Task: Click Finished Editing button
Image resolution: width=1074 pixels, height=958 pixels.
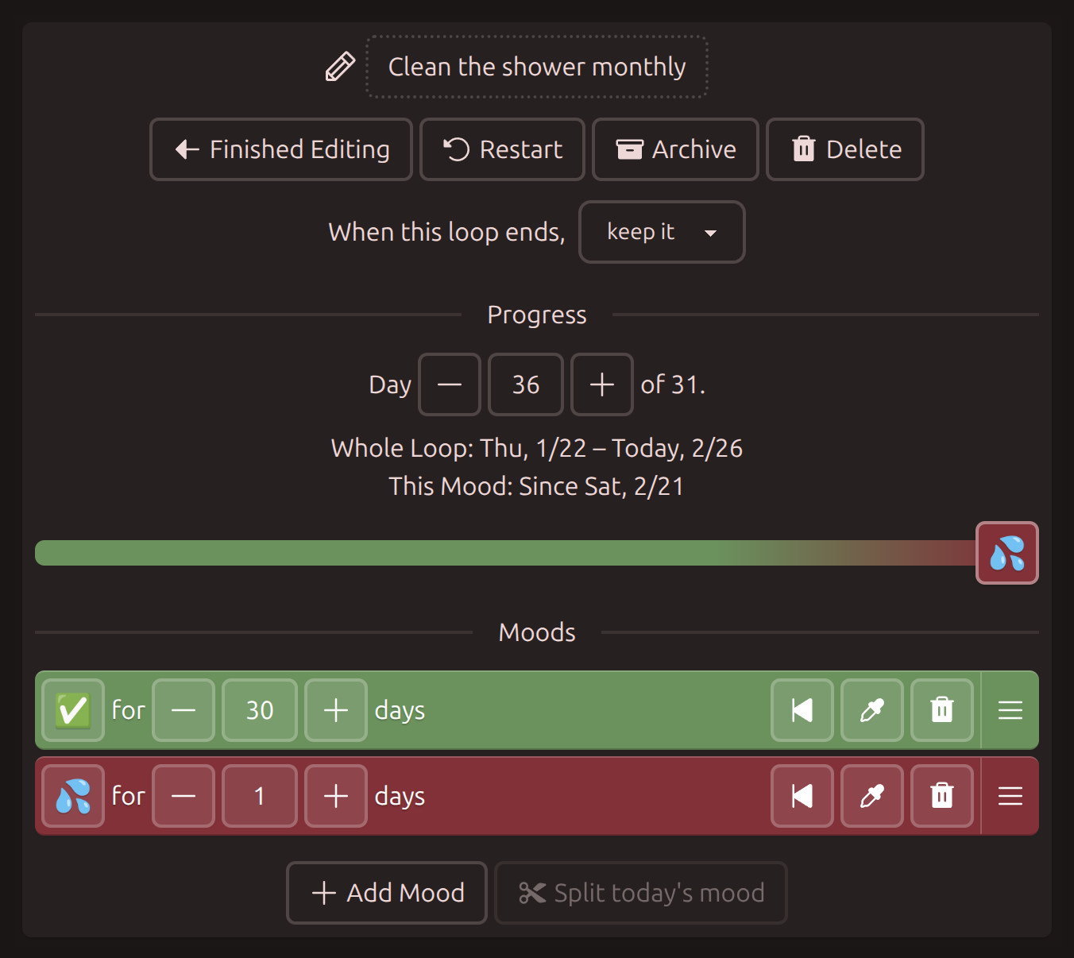Action: [281, 149]
